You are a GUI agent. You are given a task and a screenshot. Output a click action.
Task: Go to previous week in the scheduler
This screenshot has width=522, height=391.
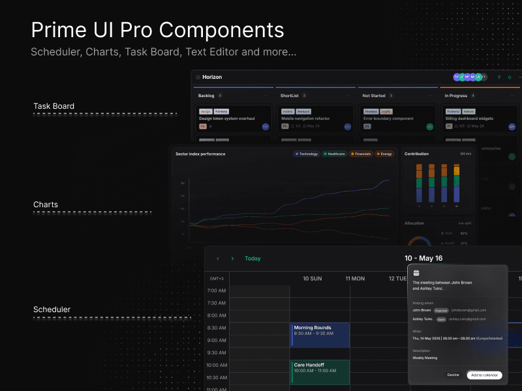click(218, 258)
